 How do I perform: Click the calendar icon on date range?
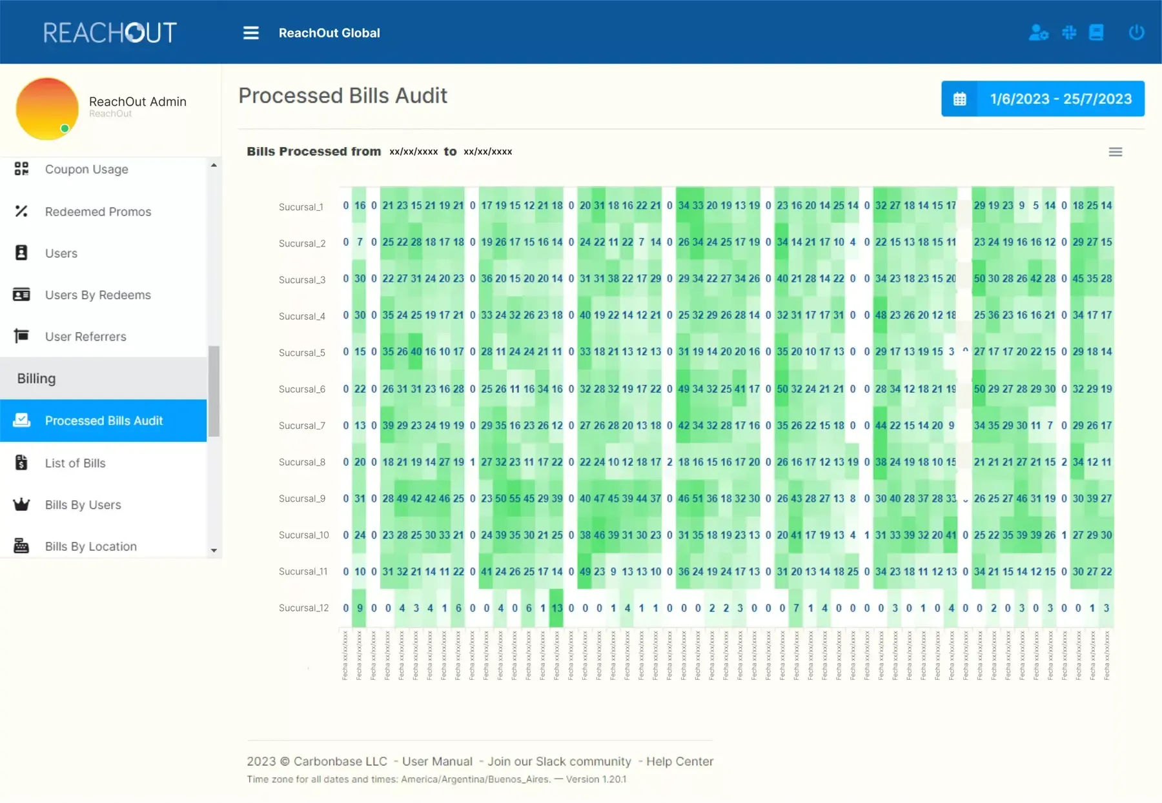point(959,99)
